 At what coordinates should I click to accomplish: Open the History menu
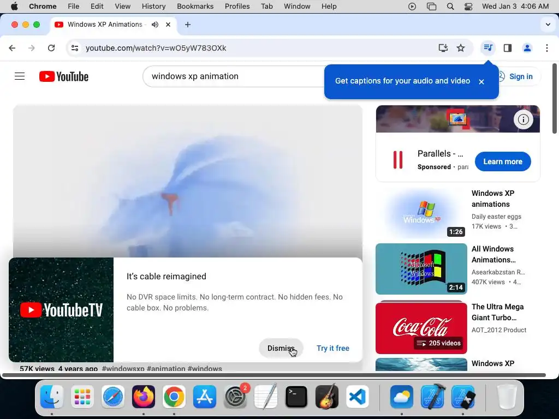[153, 6]
